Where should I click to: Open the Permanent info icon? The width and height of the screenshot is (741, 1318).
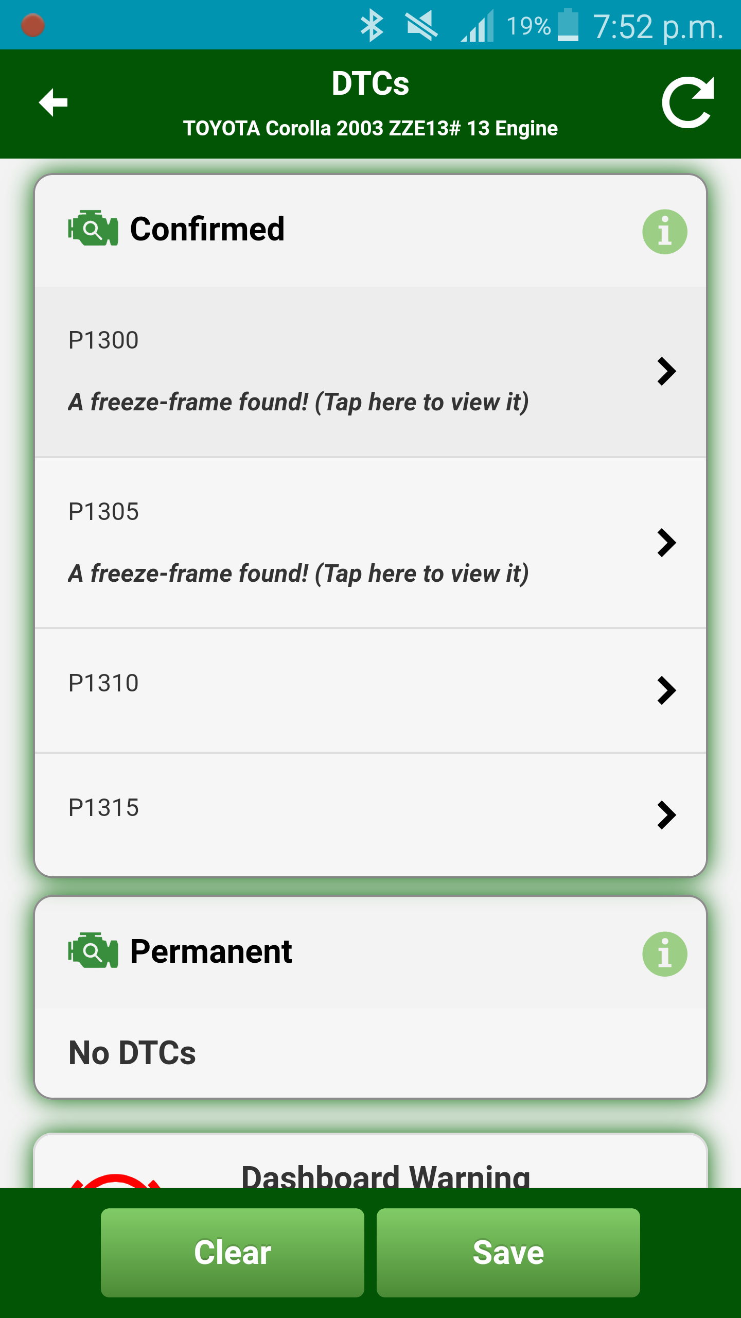(664, 954)
